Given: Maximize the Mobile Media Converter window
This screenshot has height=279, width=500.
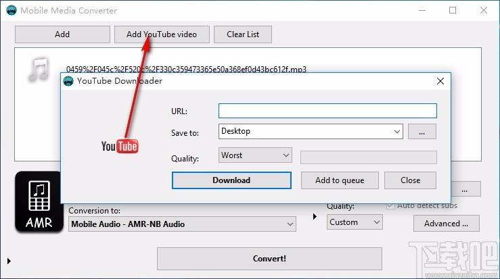Looking at the screenshot, I should [x=453, y=10].
